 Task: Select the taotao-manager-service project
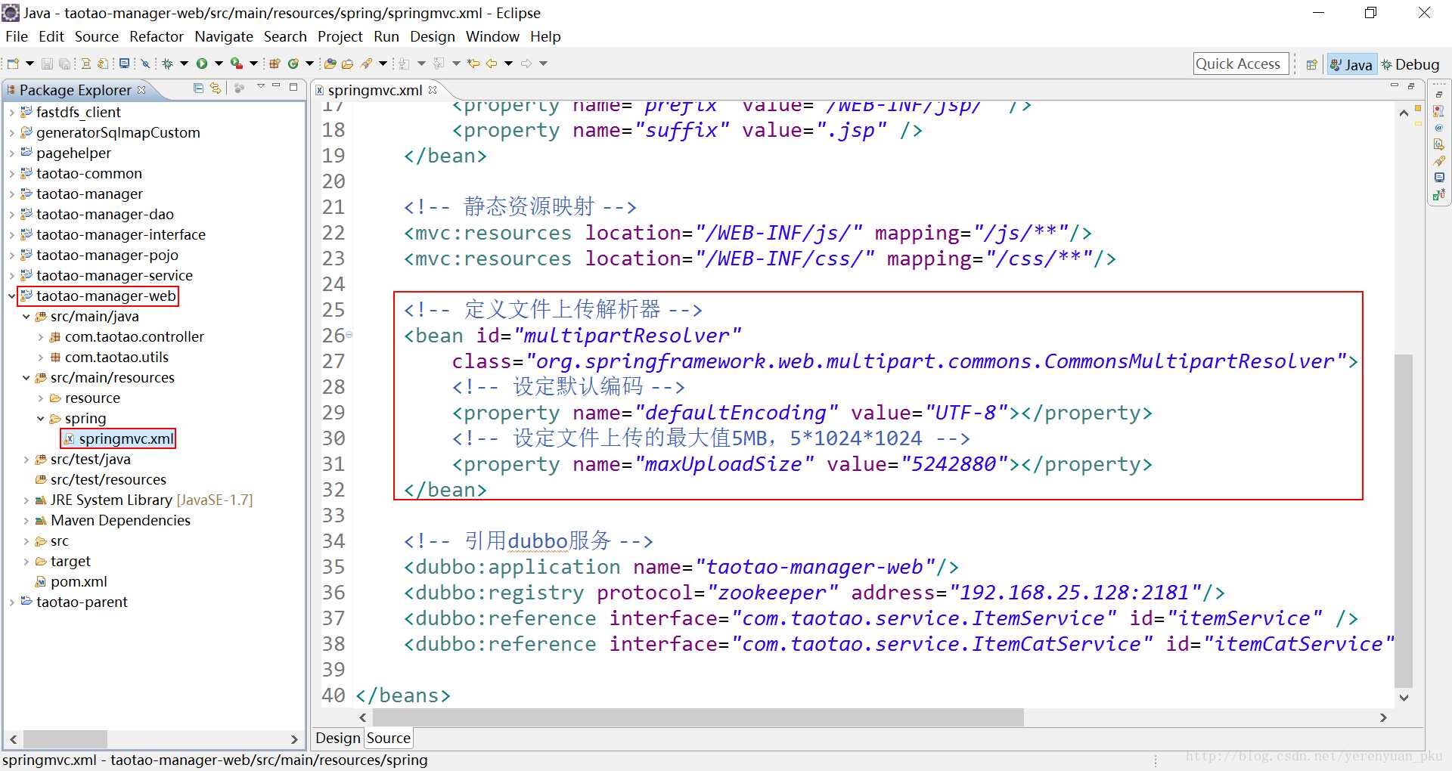(x=106, y=276)
